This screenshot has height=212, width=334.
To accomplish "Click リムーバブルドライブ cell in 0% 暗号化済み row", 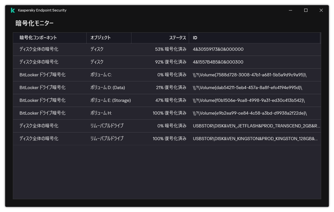I will [107, 126].
